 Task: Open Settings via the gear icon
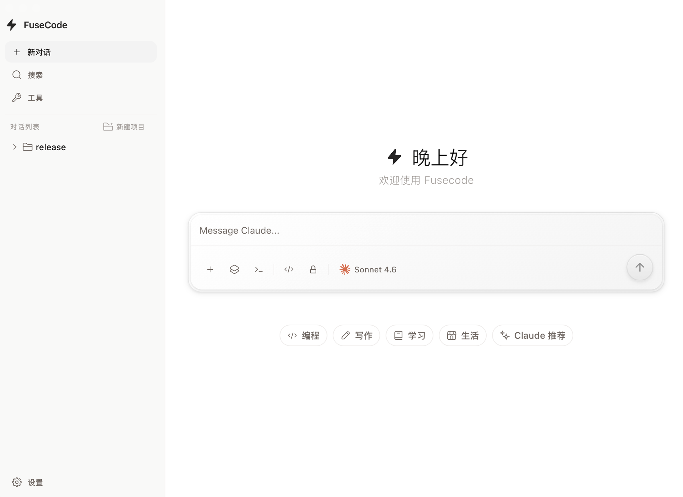pyautogui.click(x=17, y=482)
